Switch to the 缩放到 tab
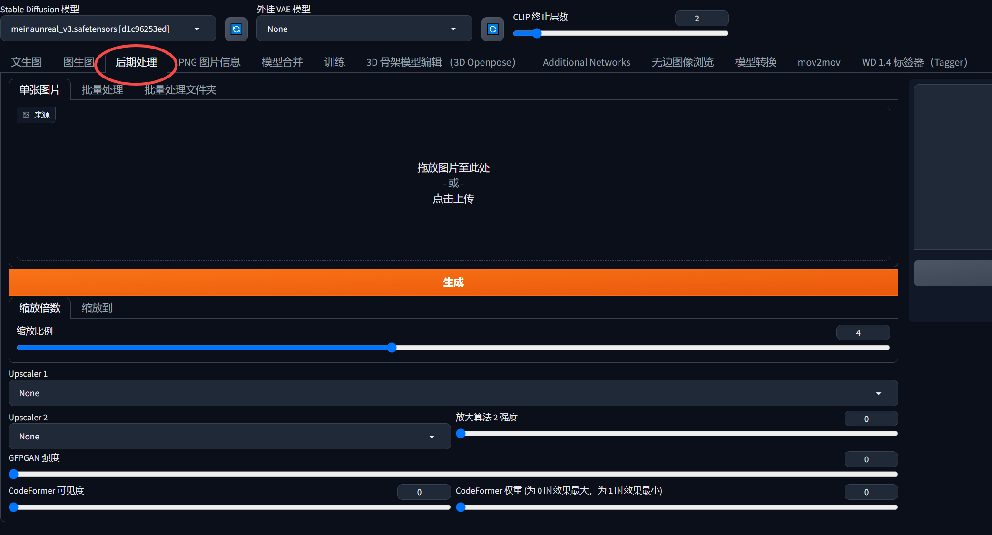 97,308
